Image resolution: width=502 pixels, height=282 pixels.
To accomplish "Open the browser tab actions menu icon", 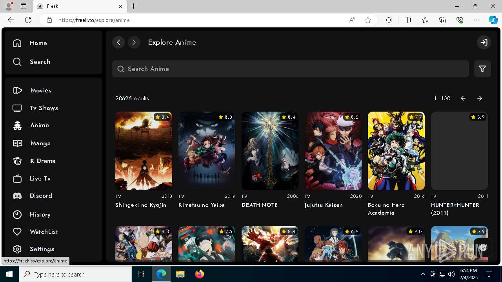I will click(x=24, y=6).
